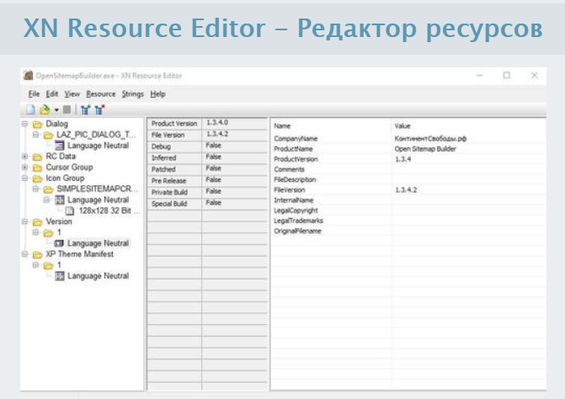The width and height of the screenshot is (565, 399).
Task: Collapse the Icon Group tree node
Action: pyautogui.click(x=25, y=178)
